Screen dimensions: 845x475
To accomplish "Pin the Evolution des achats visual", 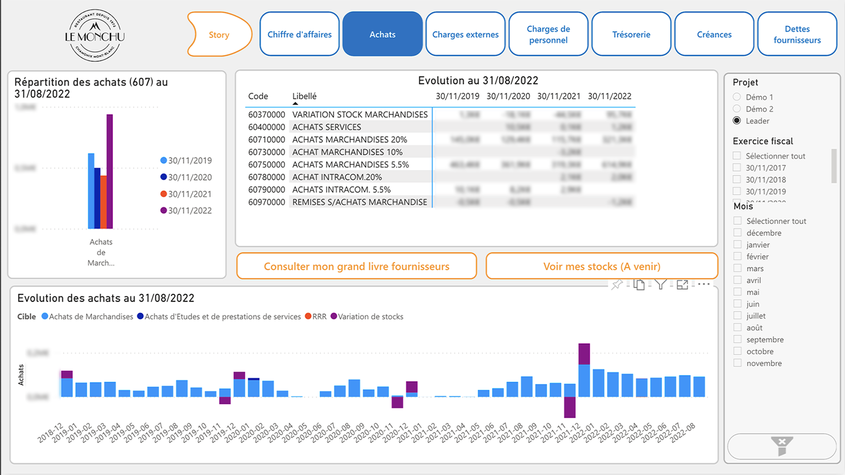I will click(617, 285).
